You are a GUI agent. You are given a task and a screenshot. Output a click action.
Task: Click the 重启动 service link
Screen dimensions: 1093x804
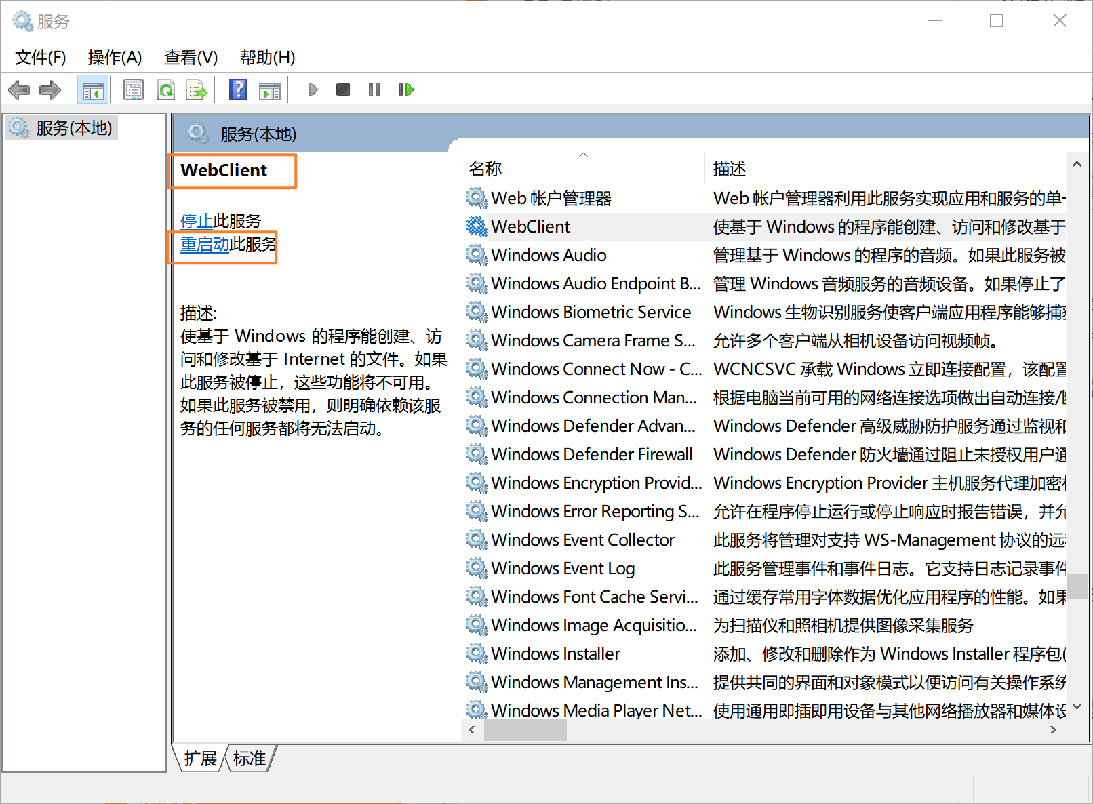(x=205, y=244)
